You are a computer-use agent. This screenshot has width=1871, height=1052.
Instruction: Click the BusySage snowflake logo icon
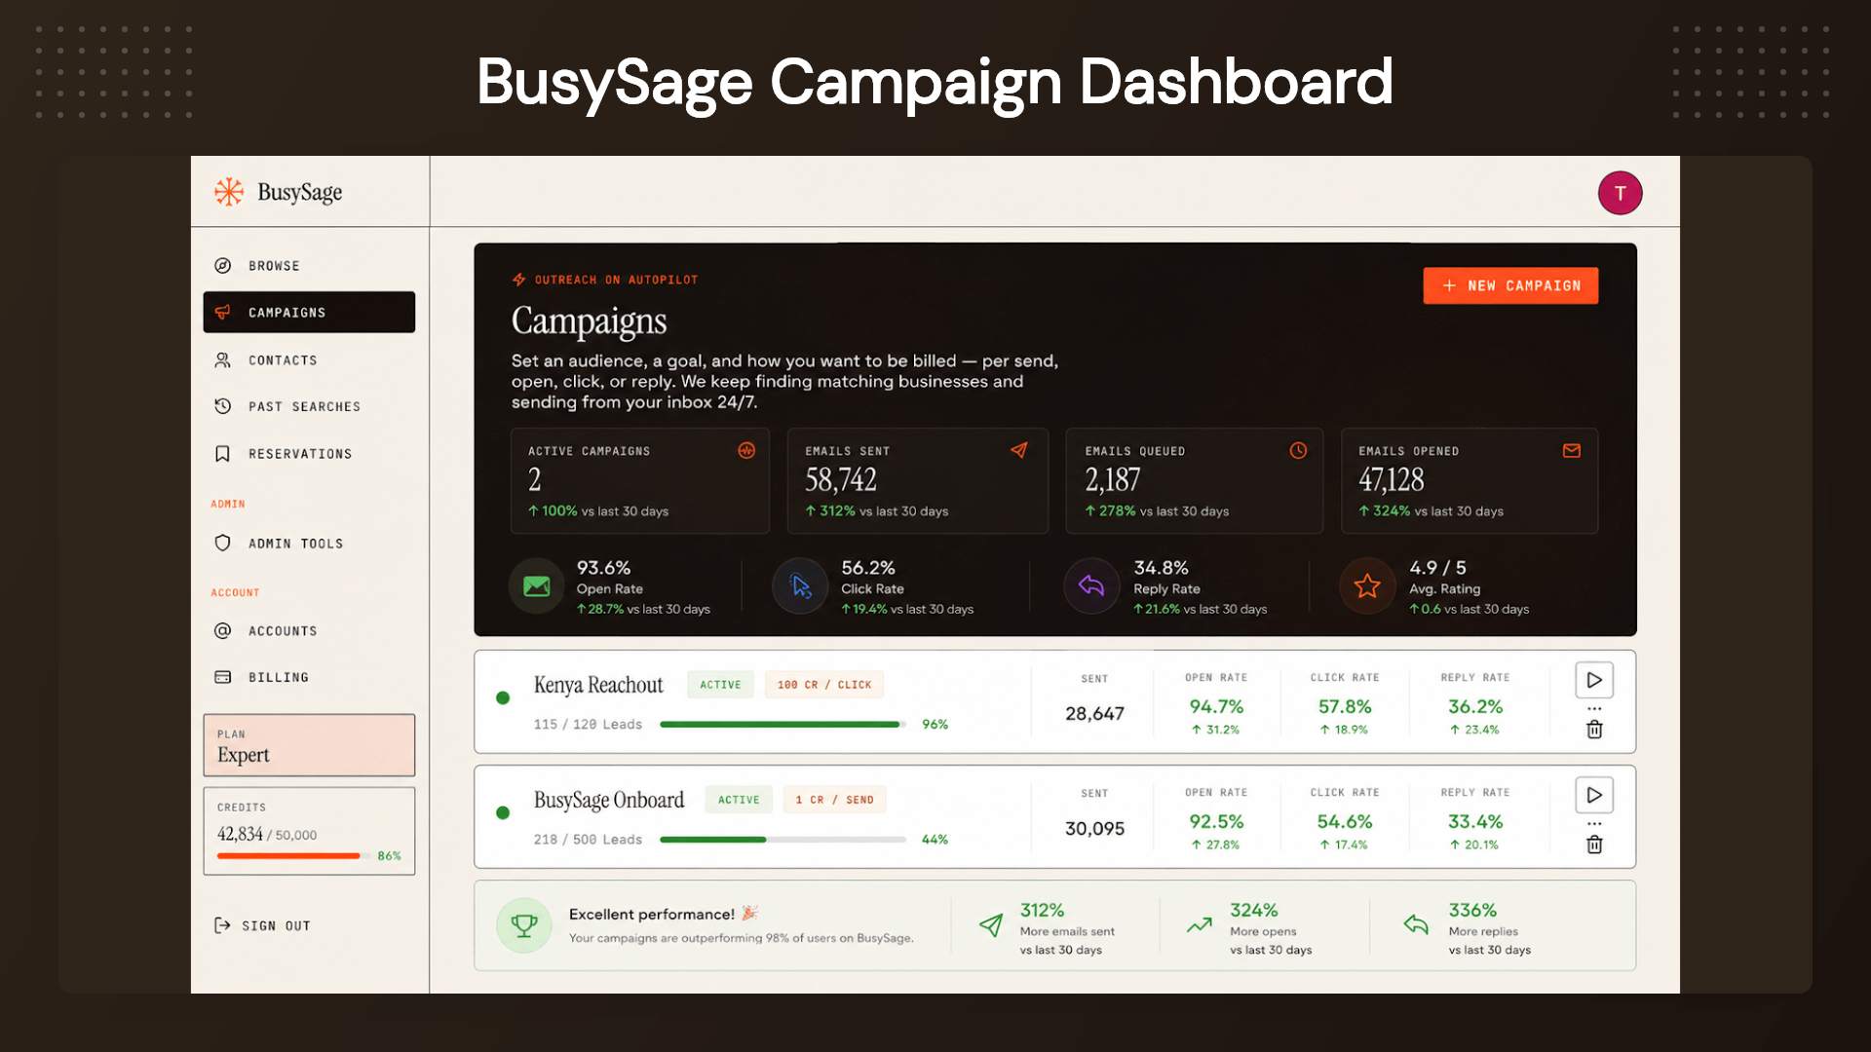point(229,192)
